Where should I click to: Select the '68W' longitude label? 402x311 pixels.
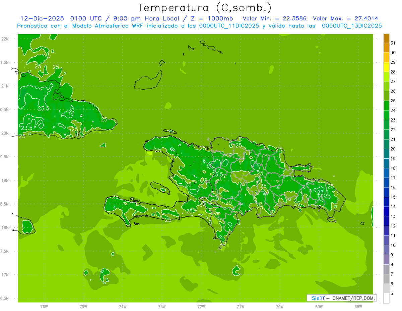coord(358,306)
